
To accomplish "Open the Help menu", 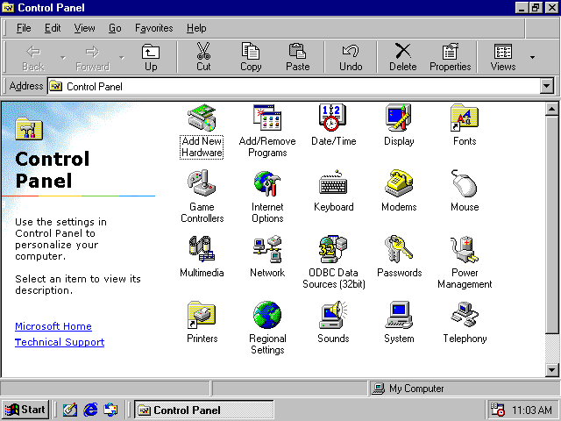I will click(196, 28).
